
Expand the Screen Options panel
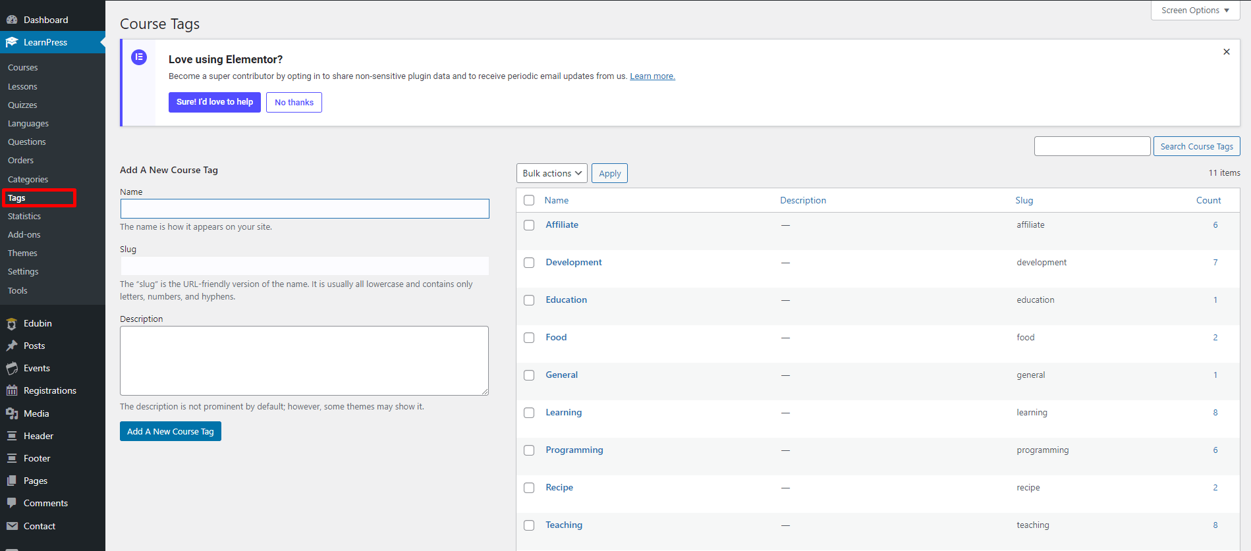pyautogui.click(x=1194, y=11)
